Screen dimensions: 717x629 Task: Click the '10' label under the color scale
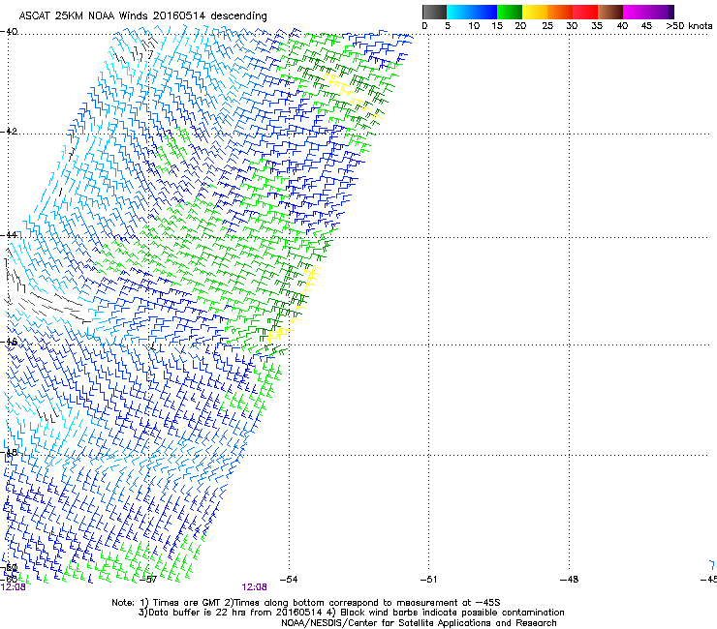click(x=474, y=25)
